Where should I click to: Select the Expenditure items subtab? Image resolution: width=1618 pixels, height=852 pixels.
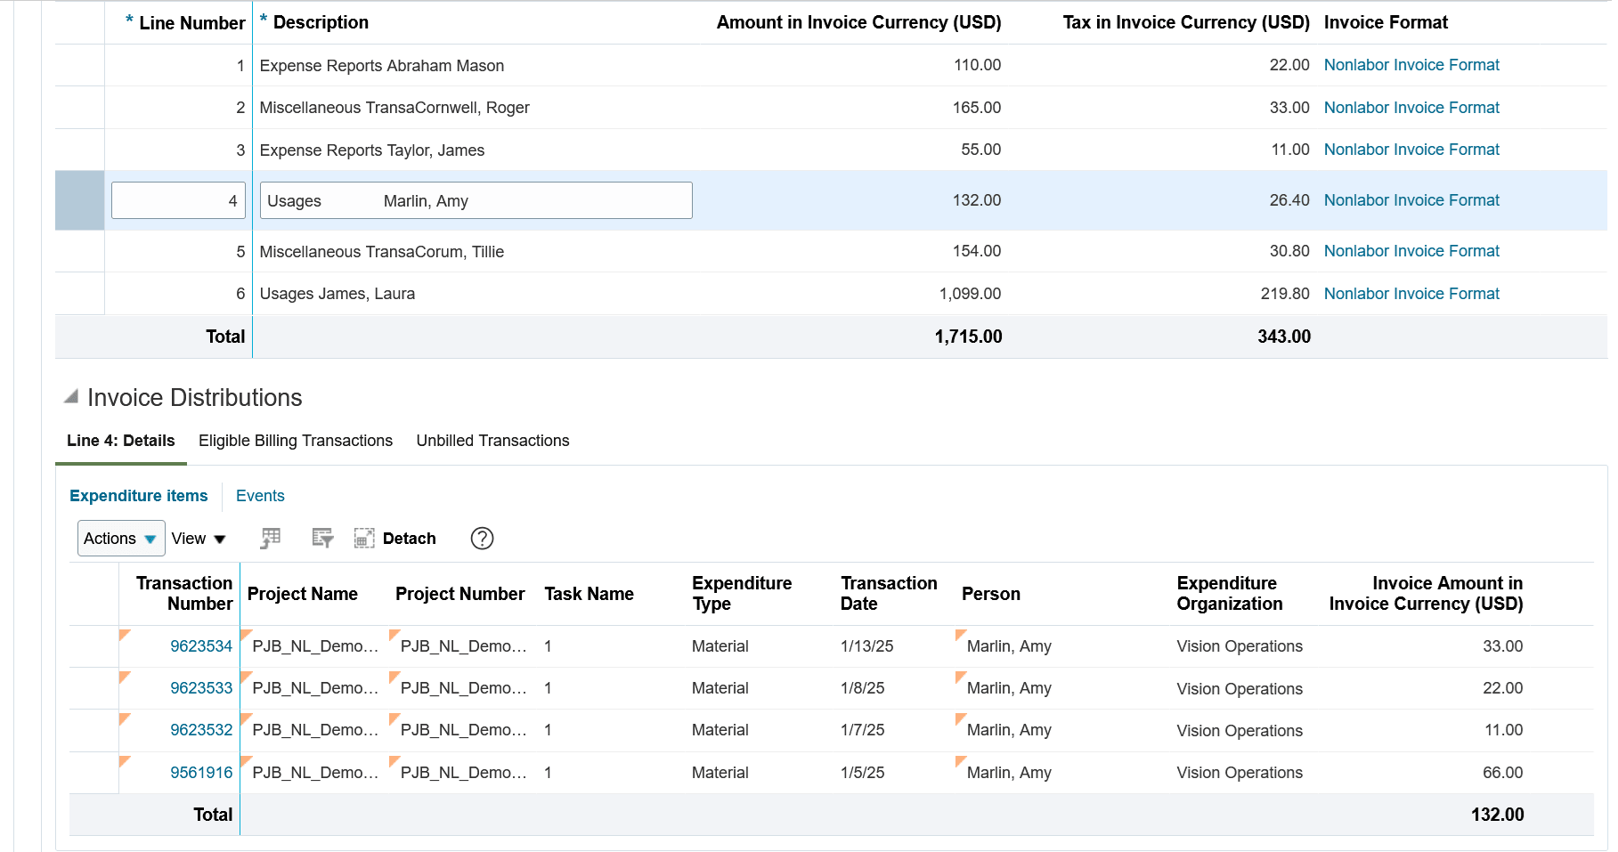click(139, 496)
